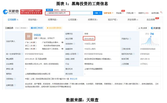Click the help icon next to 组织机构代码
Image resolution: width=167 pixels, height=103 pixels.
[134, 54]
